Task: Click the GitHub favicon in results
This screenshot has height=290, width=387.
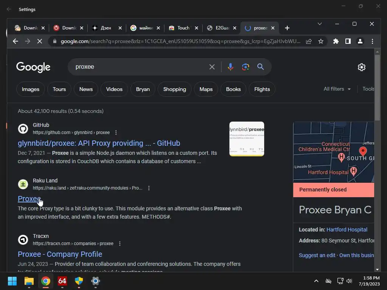Action: [x=23, y=129]
